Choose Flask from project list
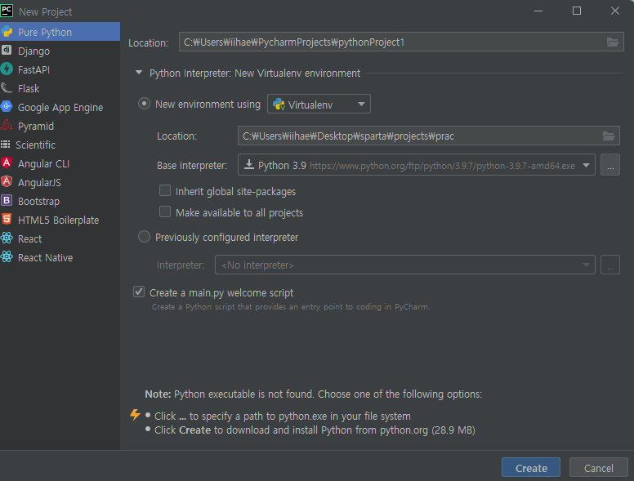Screen dimensions: 634x481 [x=60, y=88]
